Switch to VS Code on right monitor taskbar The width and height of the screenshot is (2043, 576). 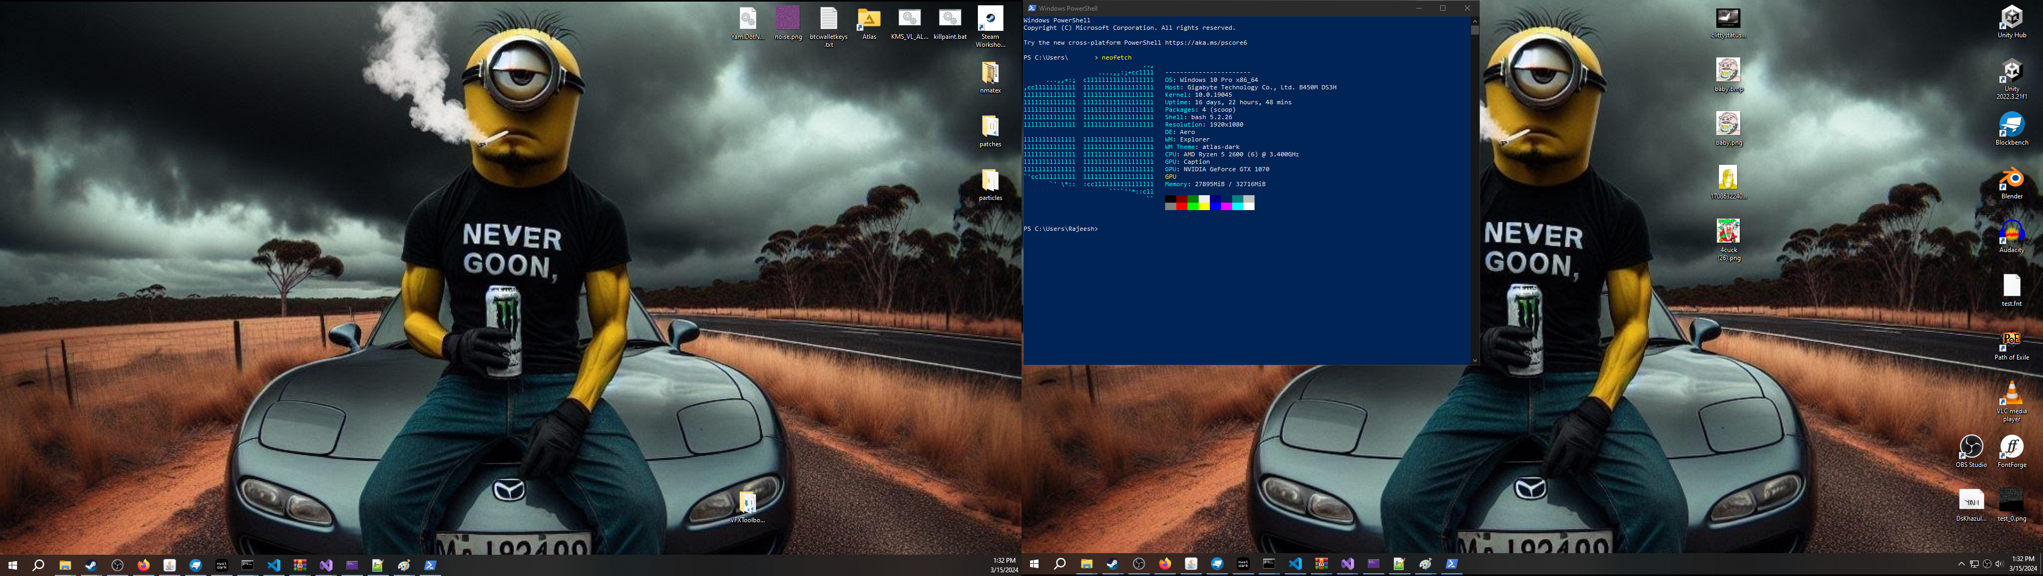click(x=1295, y=564)
